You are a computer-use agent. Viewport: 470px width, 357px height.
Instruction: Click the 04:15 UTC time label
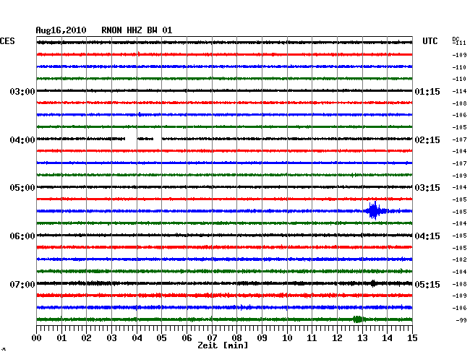(x=427, y=236)
